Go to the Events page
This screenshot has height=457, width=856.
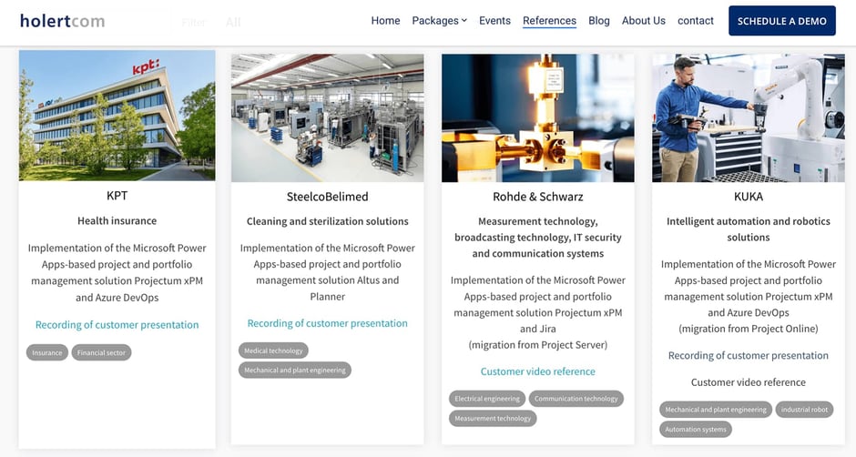pos(494,21)
